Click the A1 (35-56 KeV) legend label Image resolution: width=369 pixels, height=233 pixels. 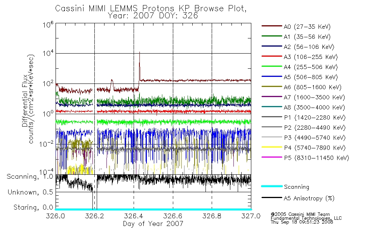pyautogui.click(x=307, y=37)
